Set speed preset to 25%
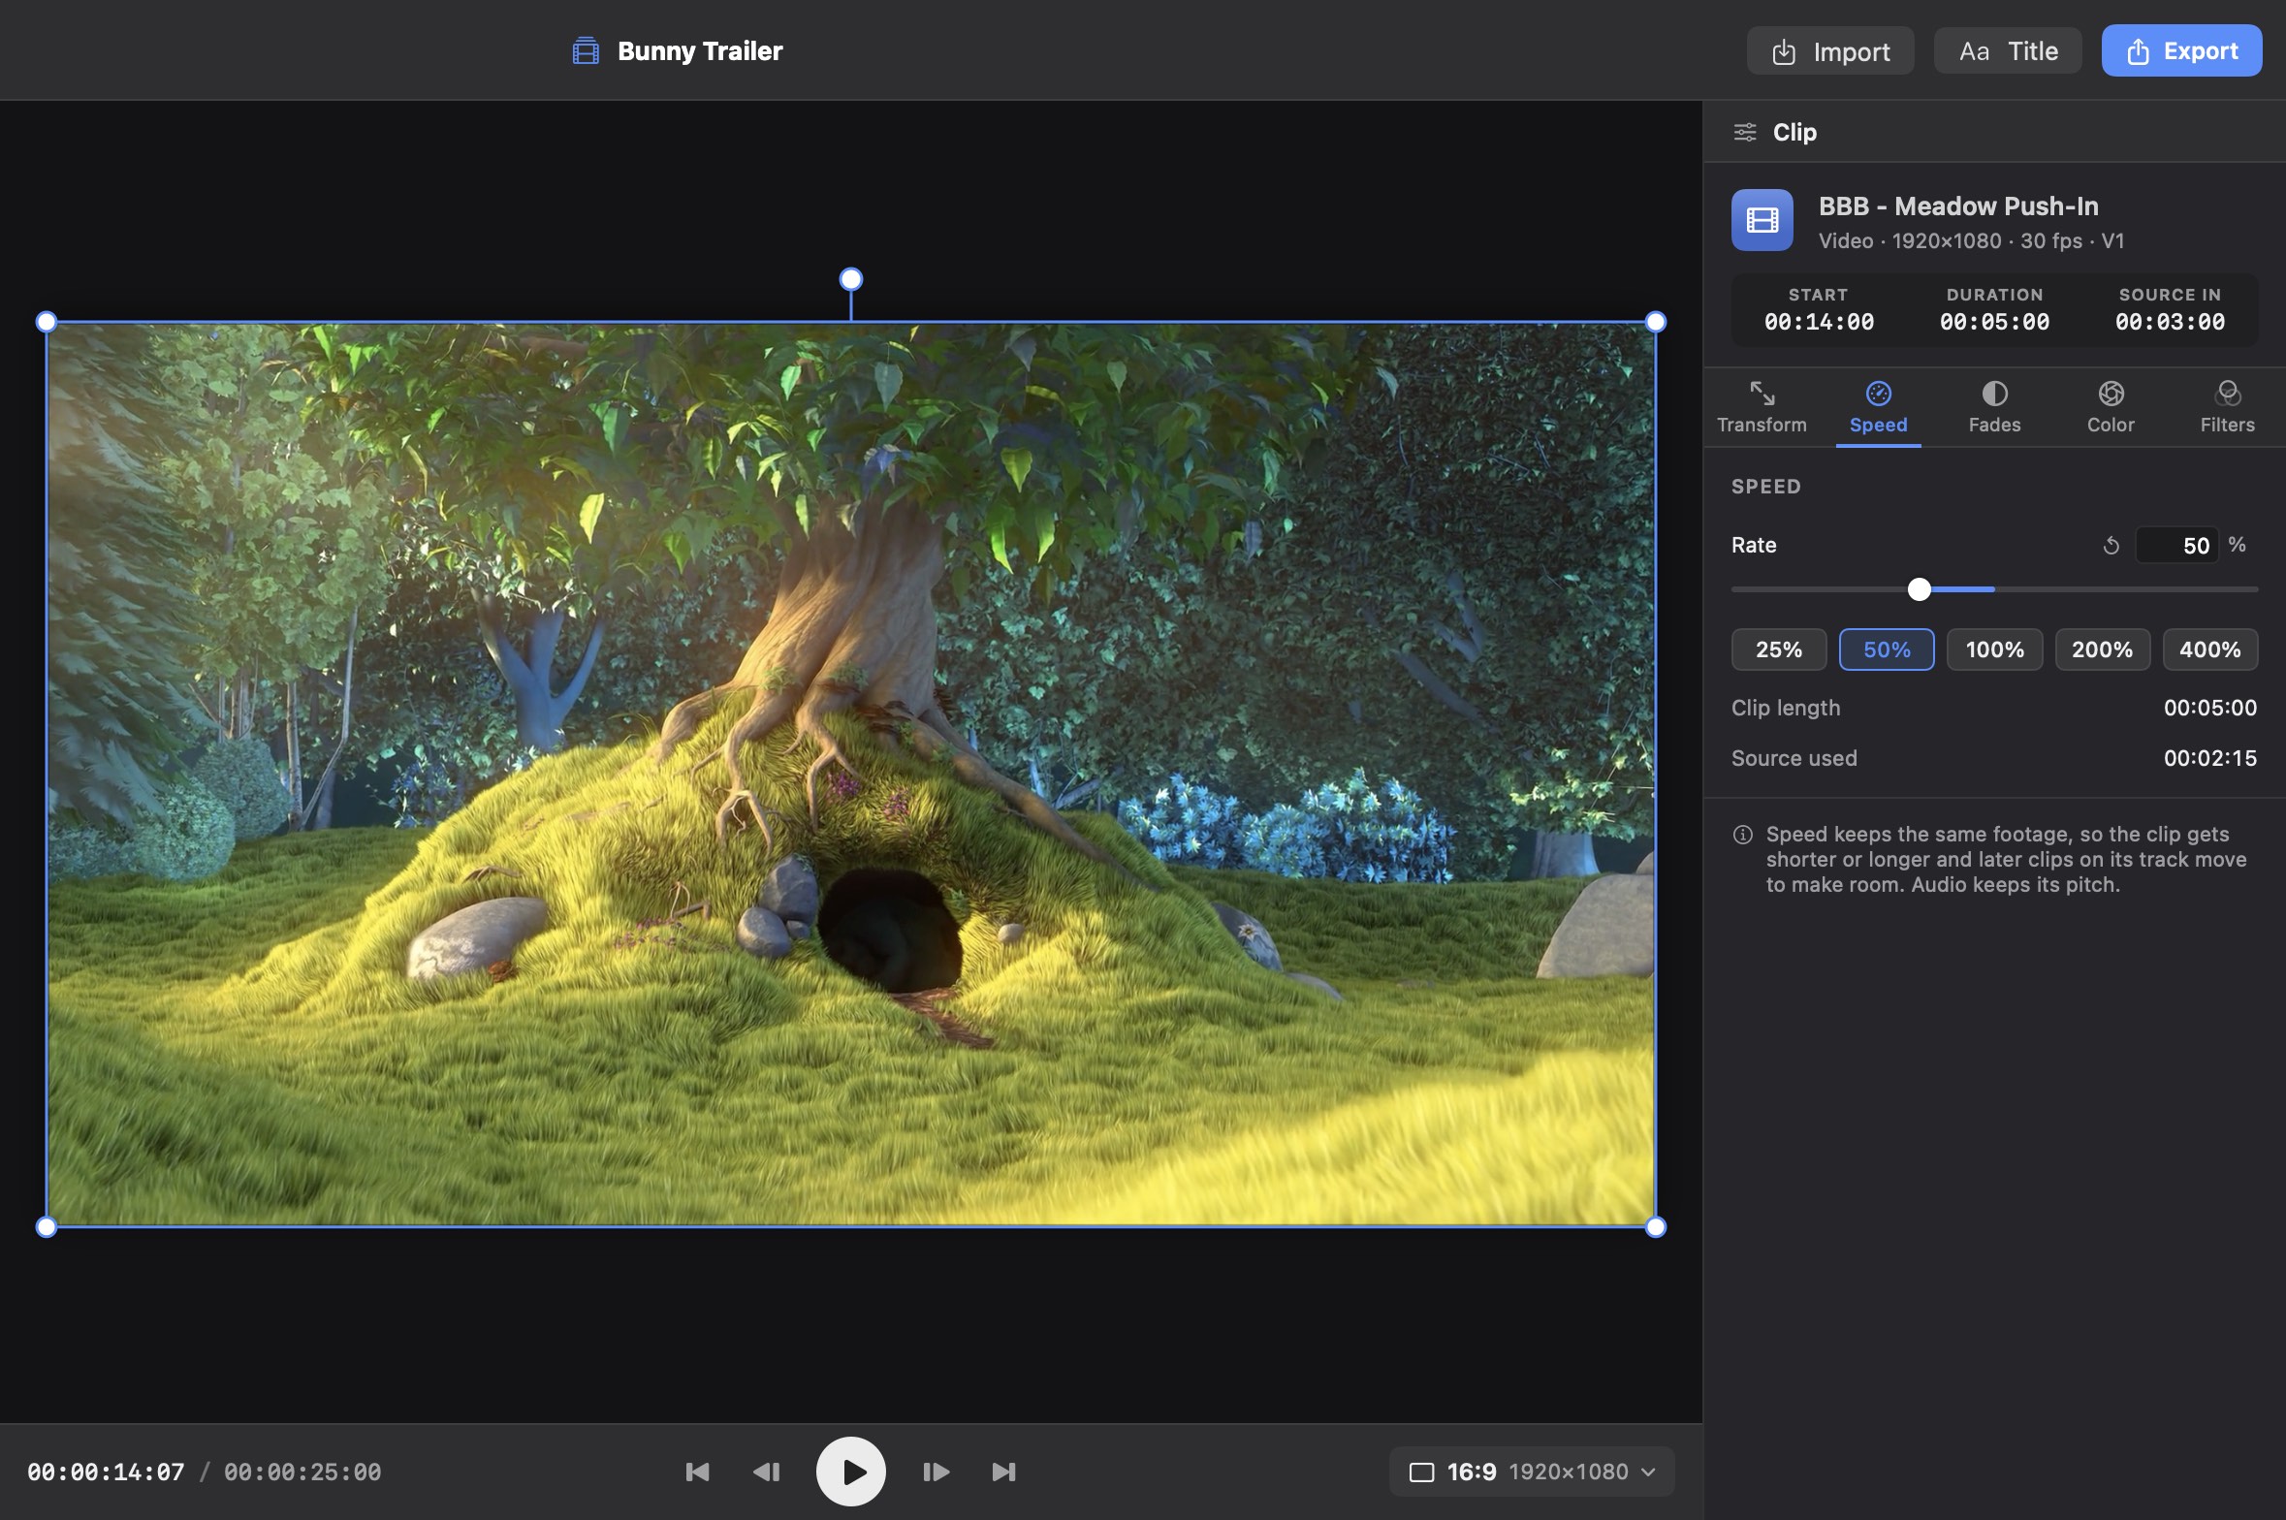Screen dimensions: 2286x1520 pos(1779,649)
